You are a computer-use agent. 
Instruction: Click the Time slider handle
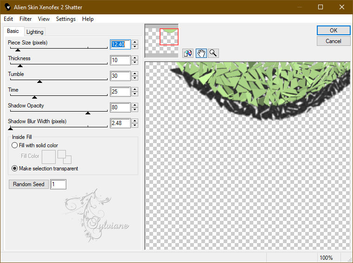pyautogui.click(x=34, y=97)
